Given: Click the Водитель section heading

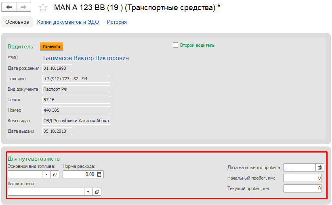Looking at the screenshot, I should pyautogui.click(x=20, y=46).
